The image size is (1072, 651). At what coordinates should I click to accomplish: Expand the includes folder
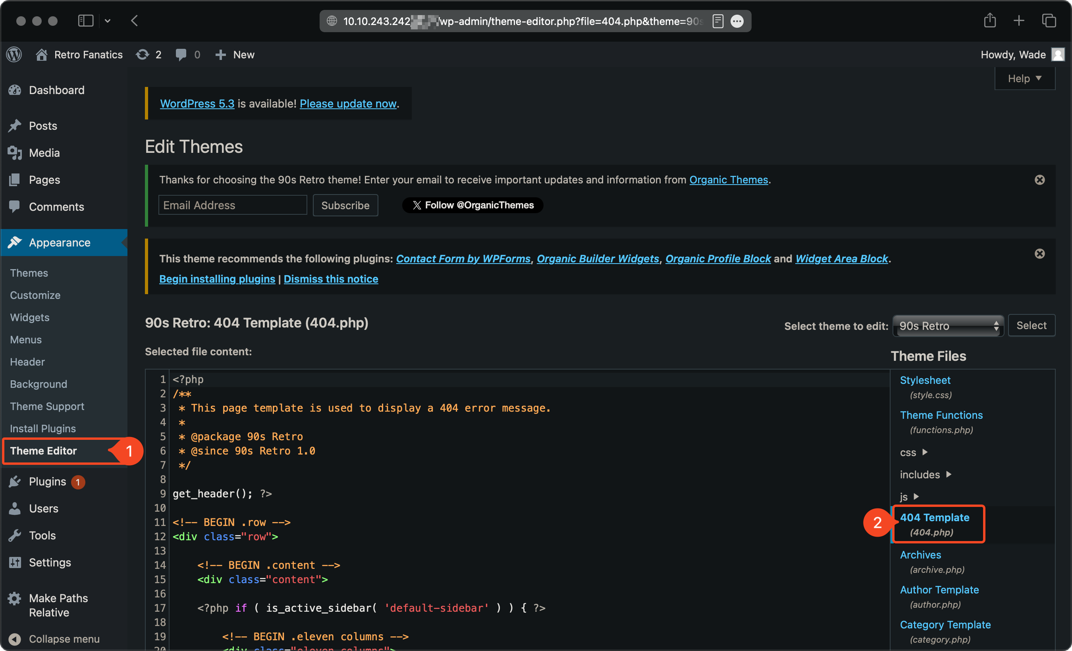point(925,474)
